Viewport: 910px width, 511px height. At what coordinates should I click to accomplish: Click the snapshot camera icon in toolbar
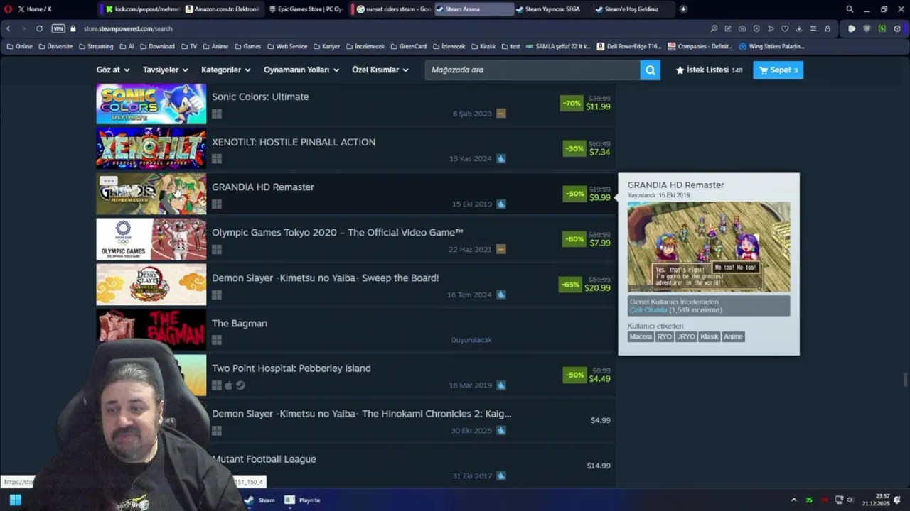(x=742, y=28)
